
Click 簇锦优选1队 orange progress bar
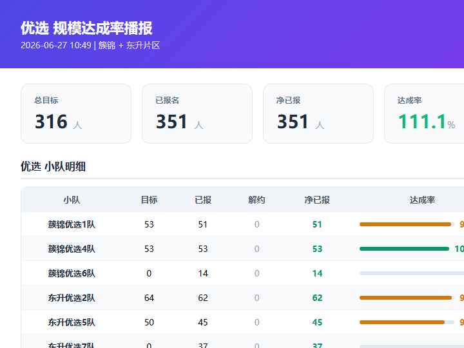[x=407, y=224]
